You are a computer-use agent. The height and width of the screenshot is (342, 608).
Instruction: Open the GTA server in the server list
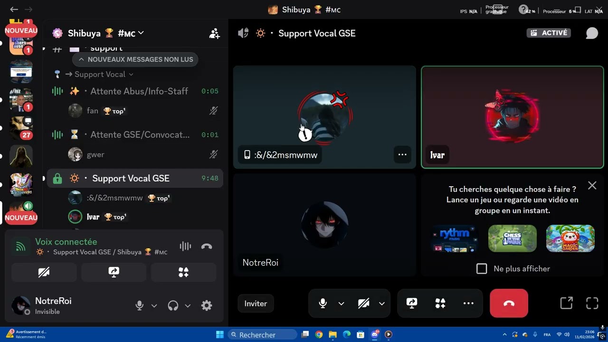[x=21, y=44]
